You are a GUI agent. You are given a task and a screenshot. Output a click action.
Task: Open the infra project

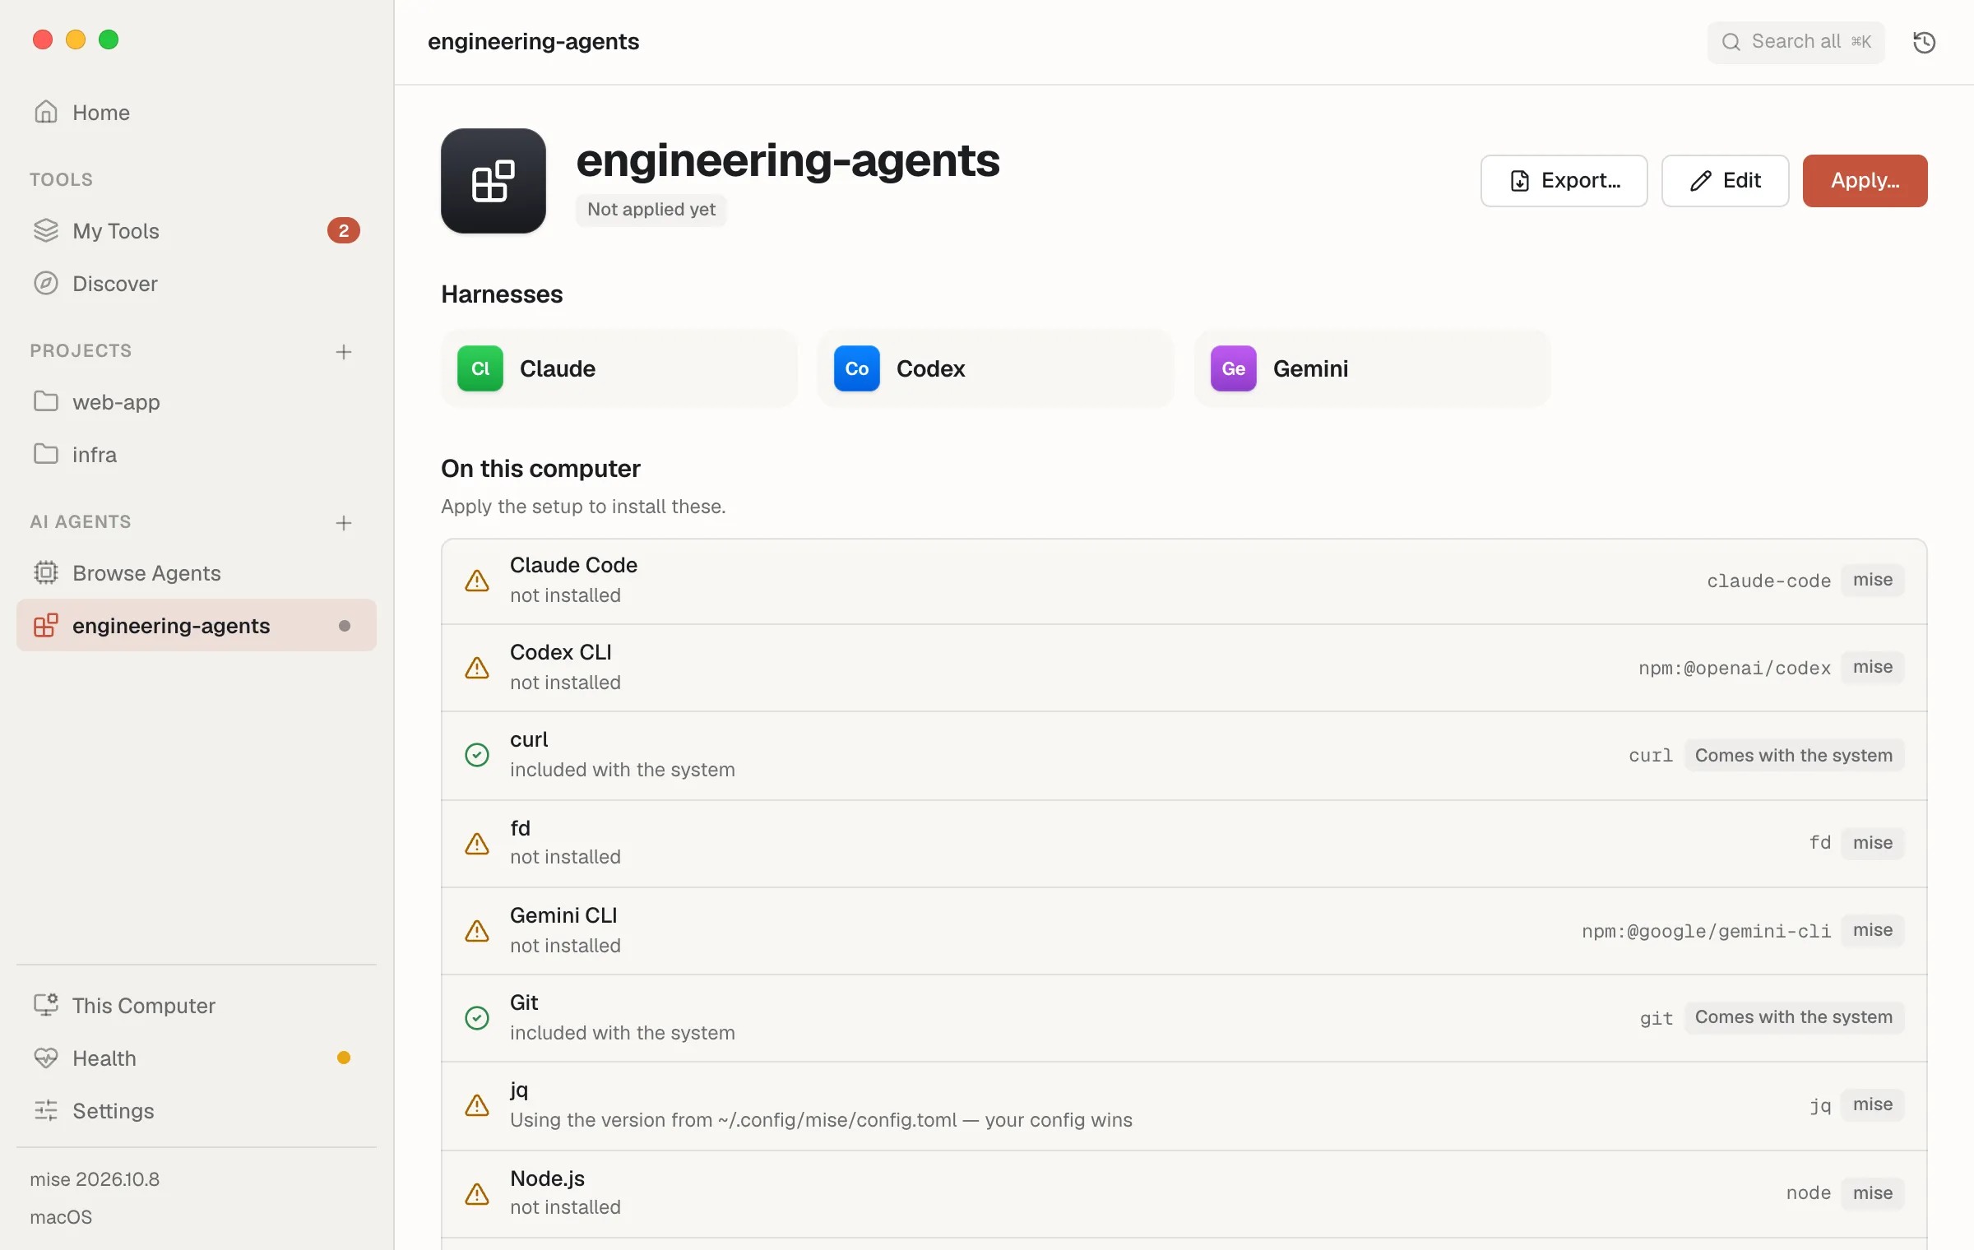(x=197, y=455)
